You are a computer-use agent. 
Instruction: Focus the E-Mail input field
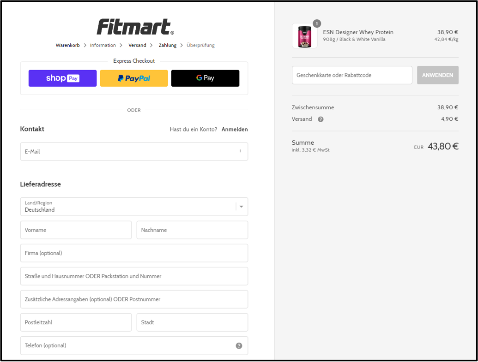(x=134, y=152)
